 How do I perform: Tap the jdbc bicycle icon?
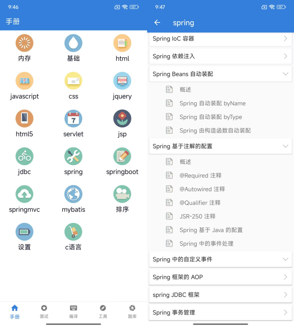(x=24, y=156)
